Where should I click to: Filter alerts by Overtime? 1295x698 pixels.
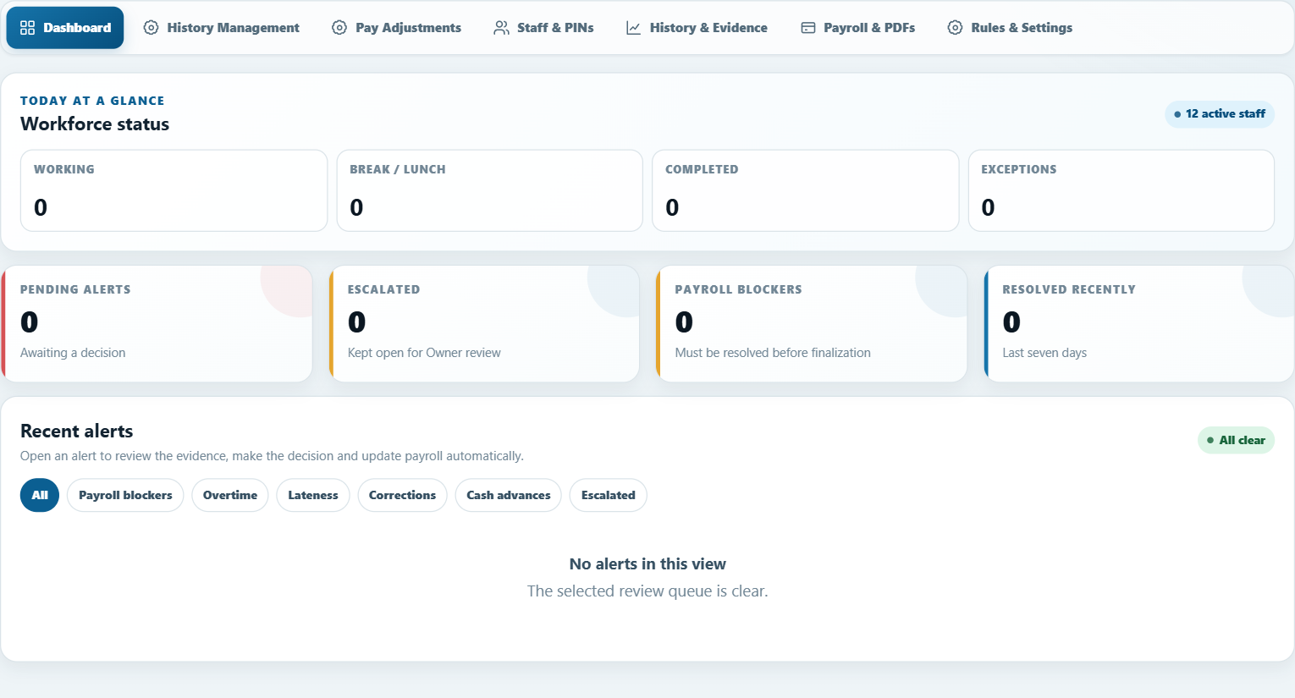pyautogui.click(x=230, y=495)
